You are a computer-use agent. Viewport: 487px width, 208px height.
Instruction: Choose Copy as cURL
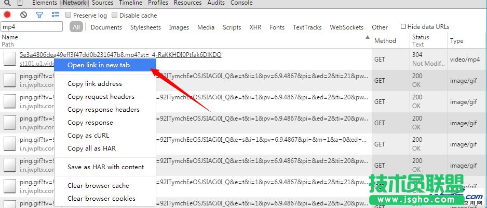[105, 136]
